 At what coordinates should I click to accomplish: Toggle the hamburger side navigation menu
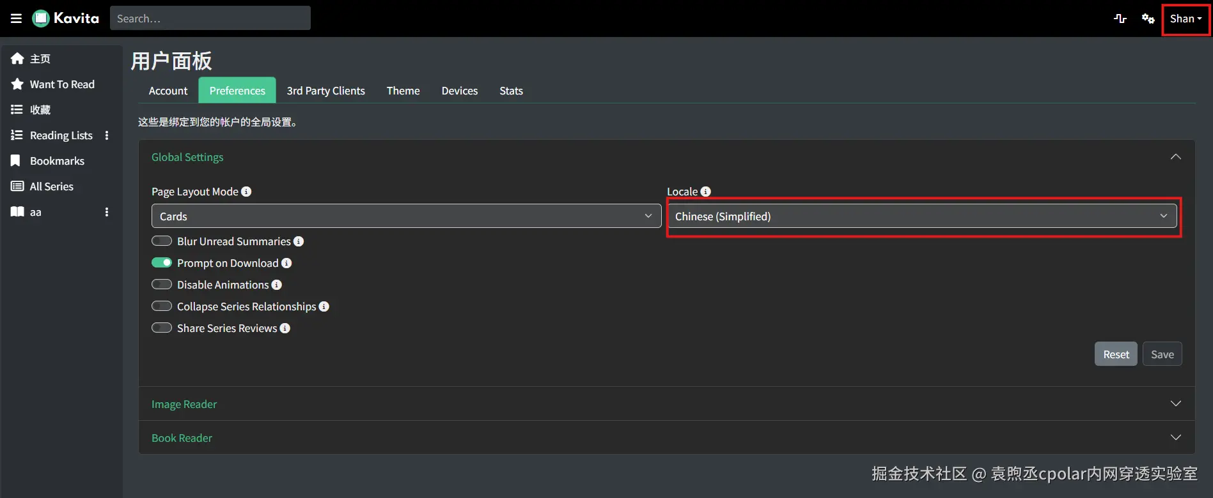click(17, 19)
